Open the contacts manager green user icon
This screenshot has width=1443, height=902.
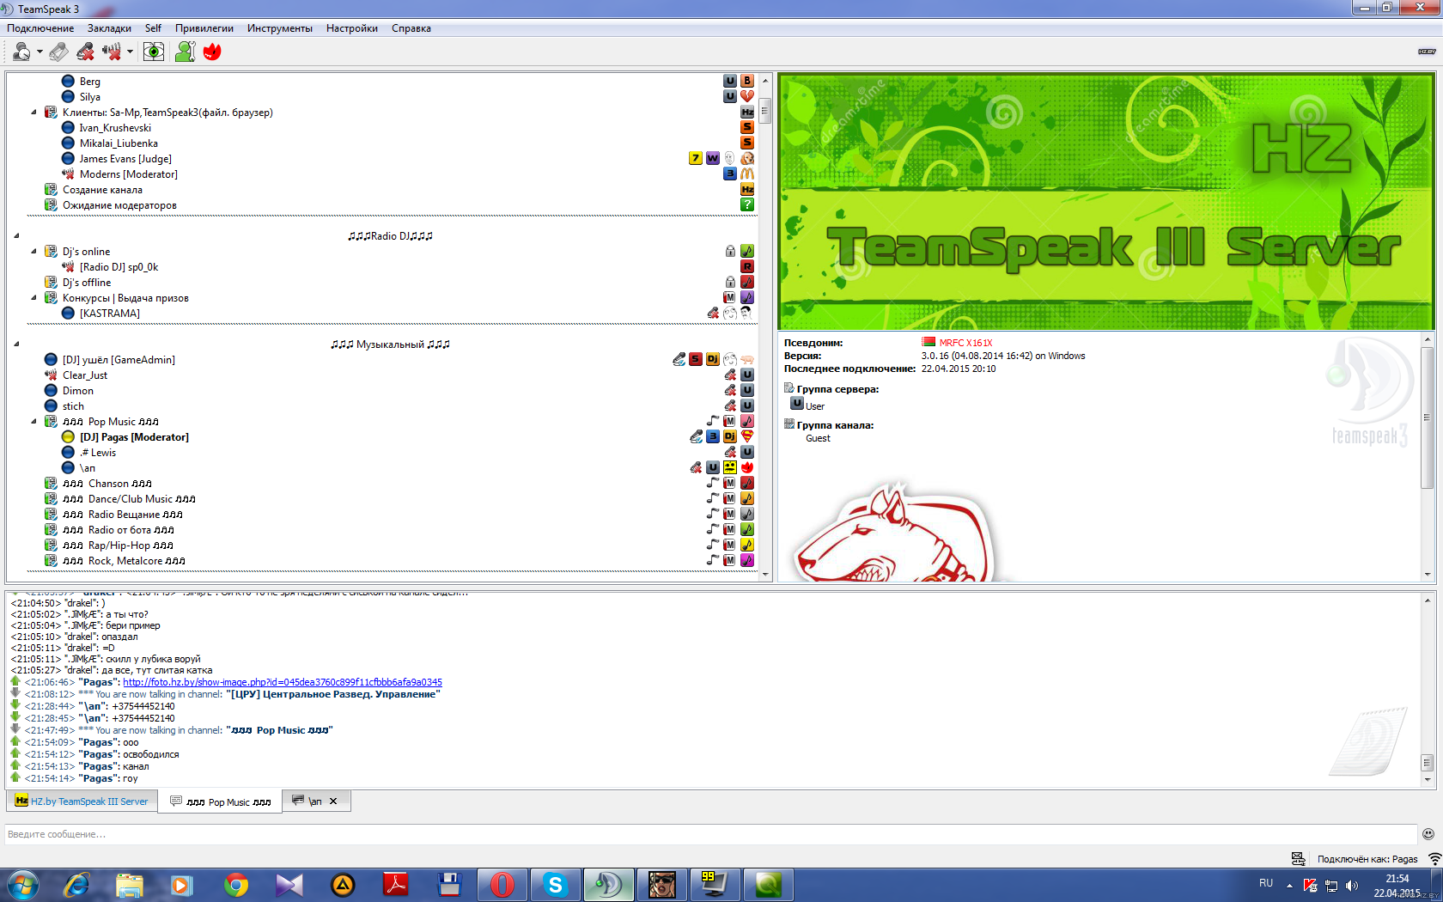click(x=185, y=52)
